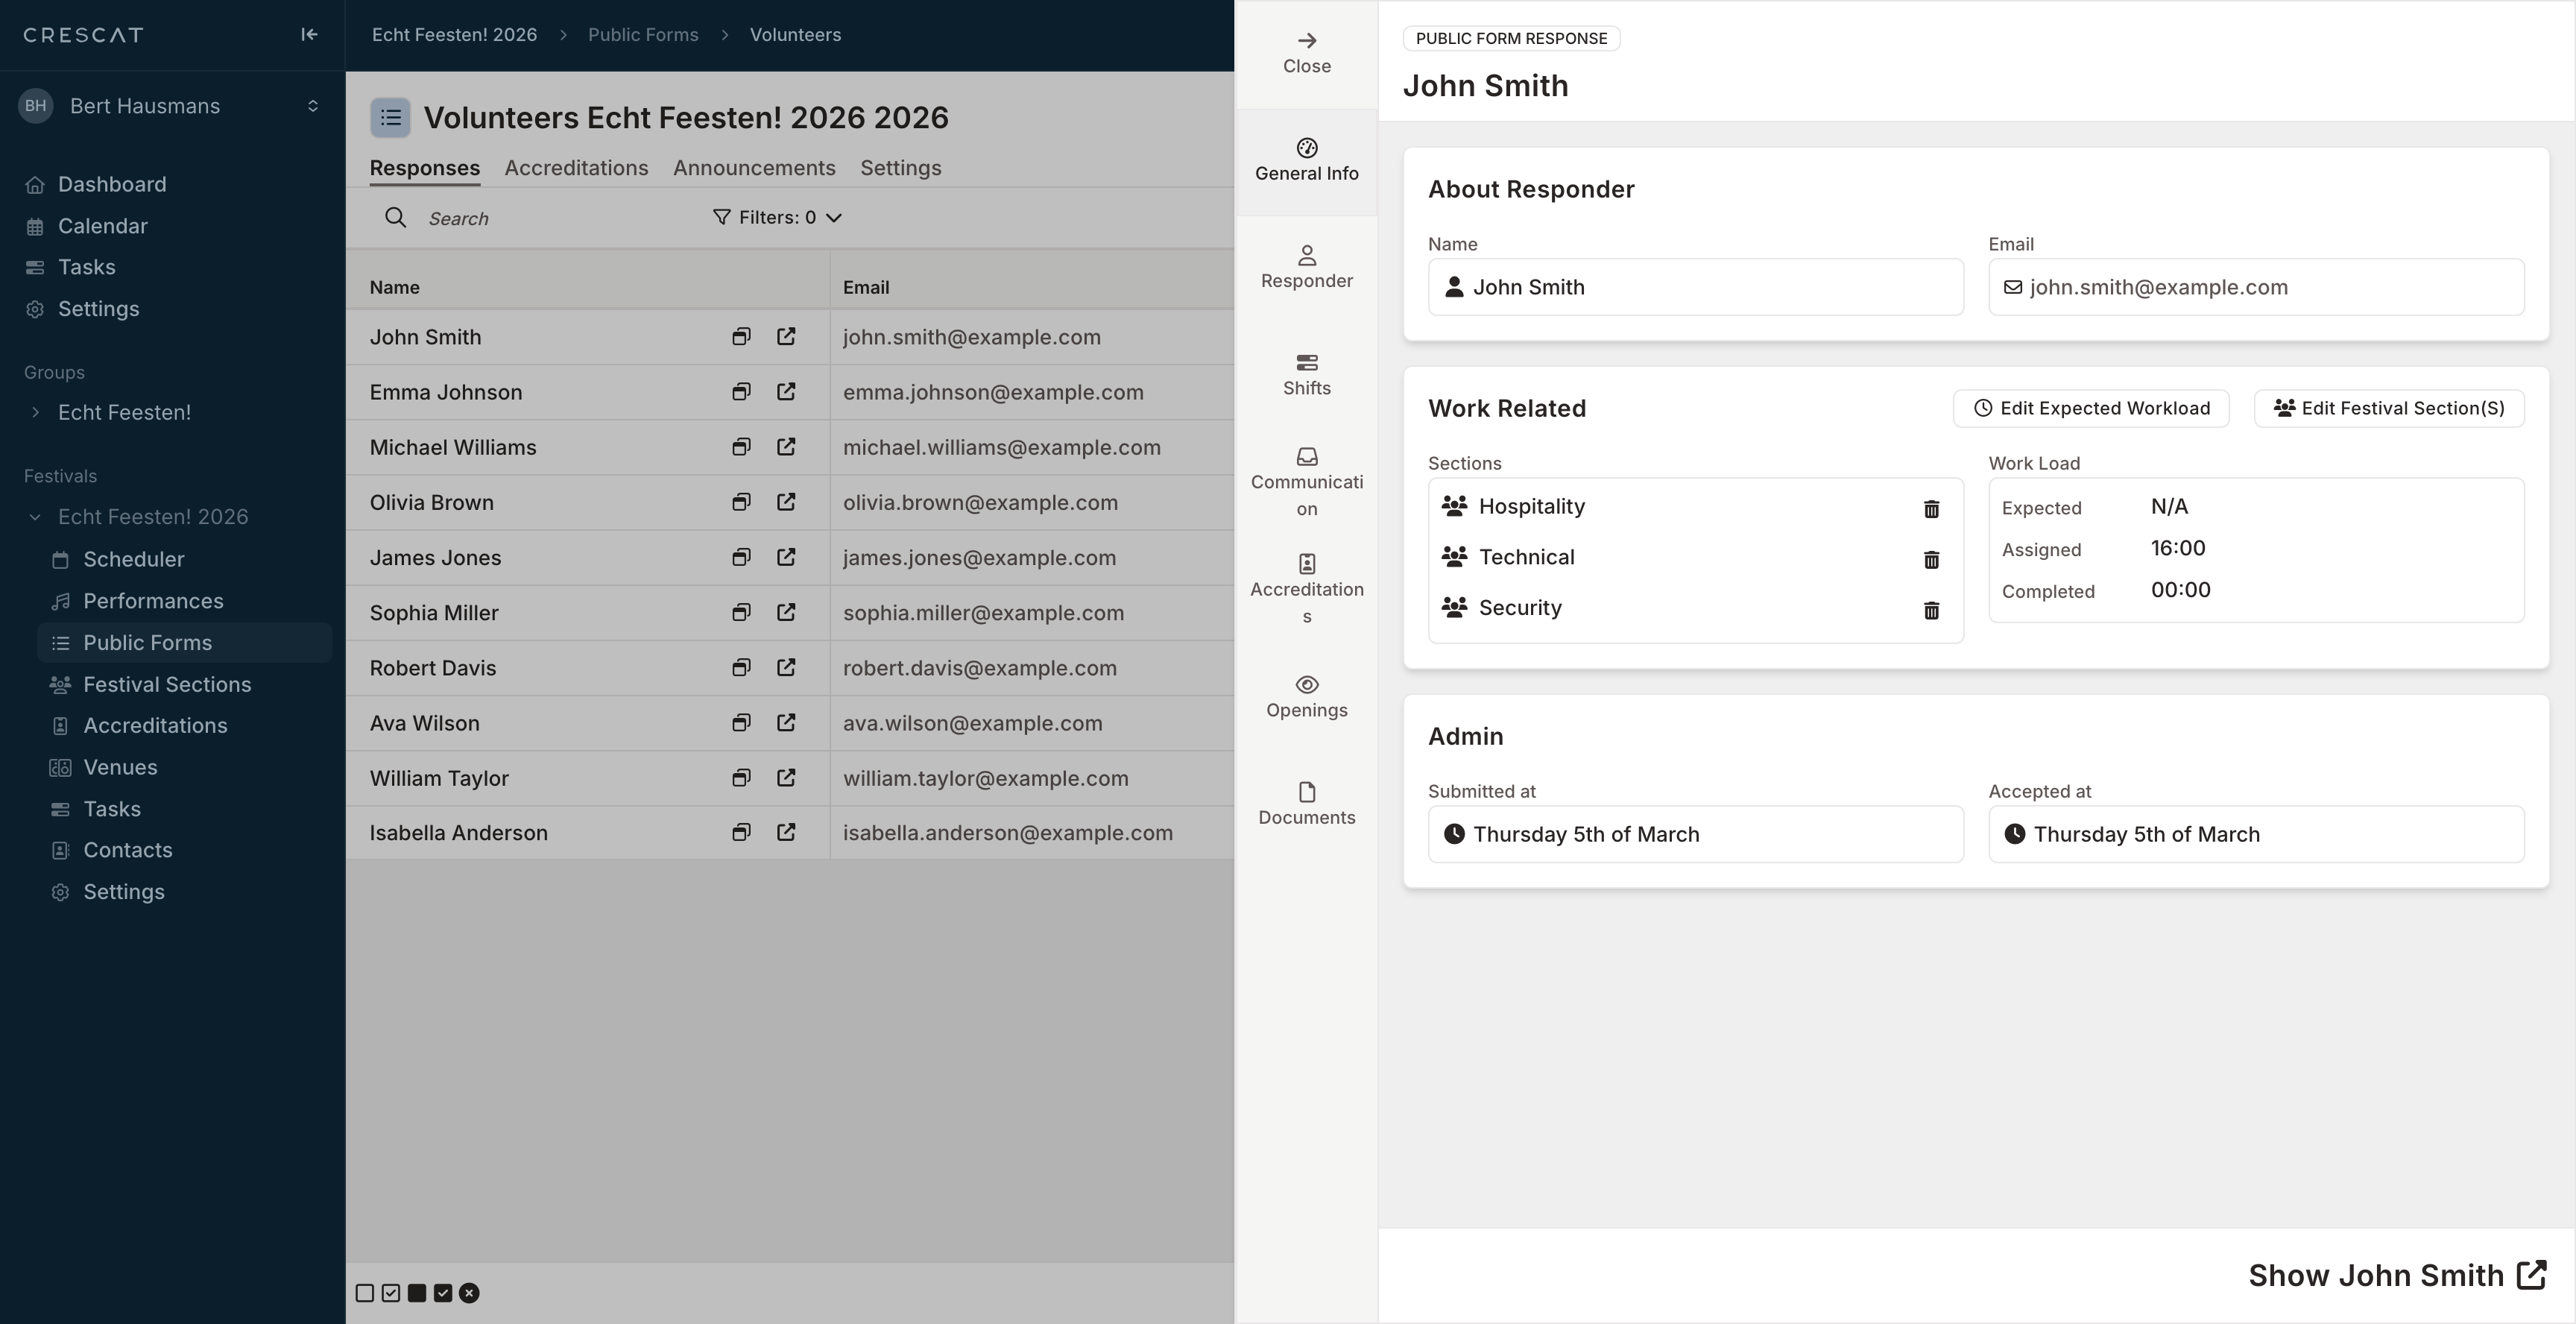The height and width of the screenshot is (1324, 2576).
Task: Expand the Echt Feesten! group
Action: tap(36, 412)
